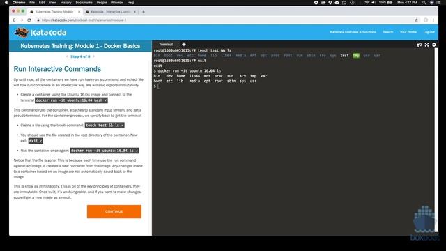Image resolution: width=446 pixels, height=251 pixels.
Task: Open the extension icon beside bookmark star
Action: click(x=426, y=20)
